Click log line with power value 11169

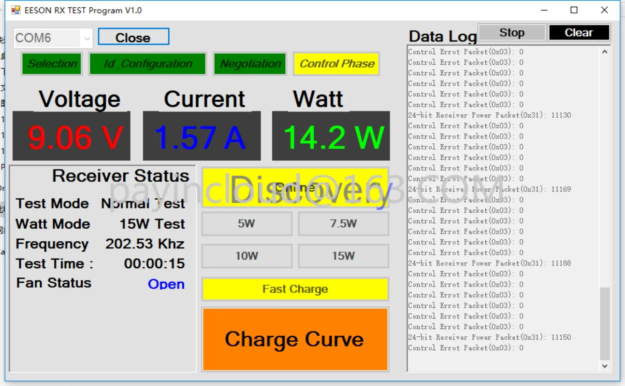(489, 189)
